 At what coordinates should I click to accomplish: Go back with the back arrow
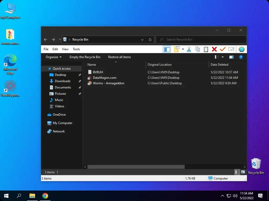point(45,40)
